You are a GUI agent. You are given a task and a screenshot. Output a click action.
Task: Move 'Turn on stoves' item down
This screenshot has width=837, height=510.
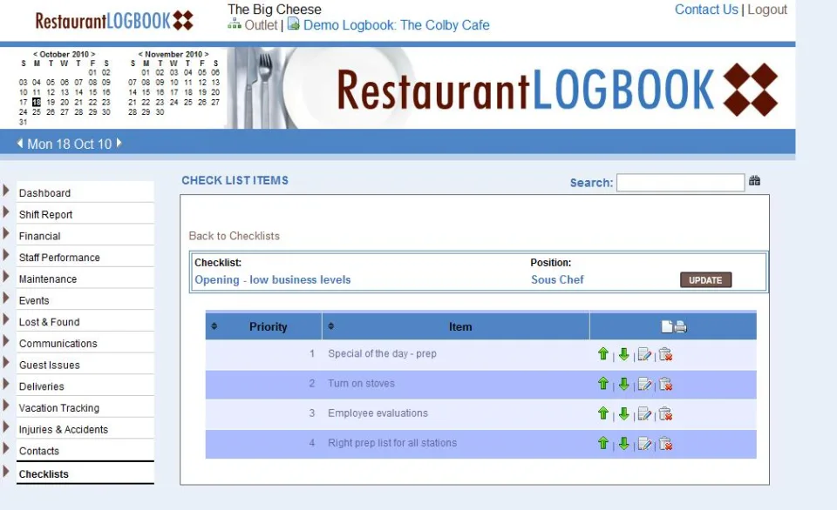pos(623,384)
